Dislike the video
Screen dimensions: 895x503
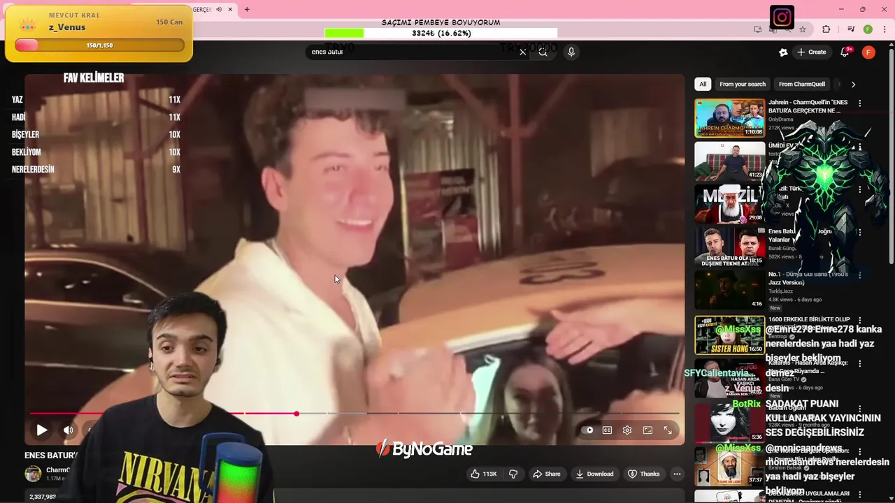513,474
